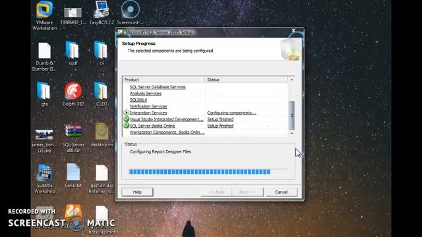Screen dimensions: 422x237
Task: Click the Status column header
Action: click(x=246, y=80)
